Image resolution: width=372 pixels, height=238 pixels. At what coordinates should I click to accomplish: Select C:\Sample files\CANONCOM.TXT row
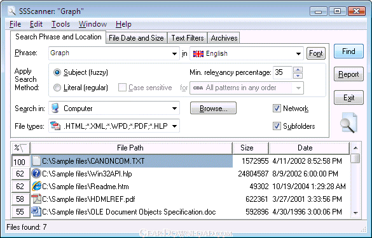click(132, 161)
